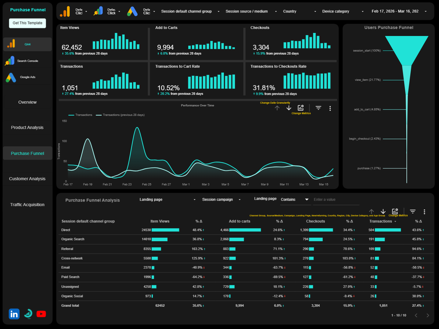Click the Change Metrics chart icon above the line chart

[301, 108]
